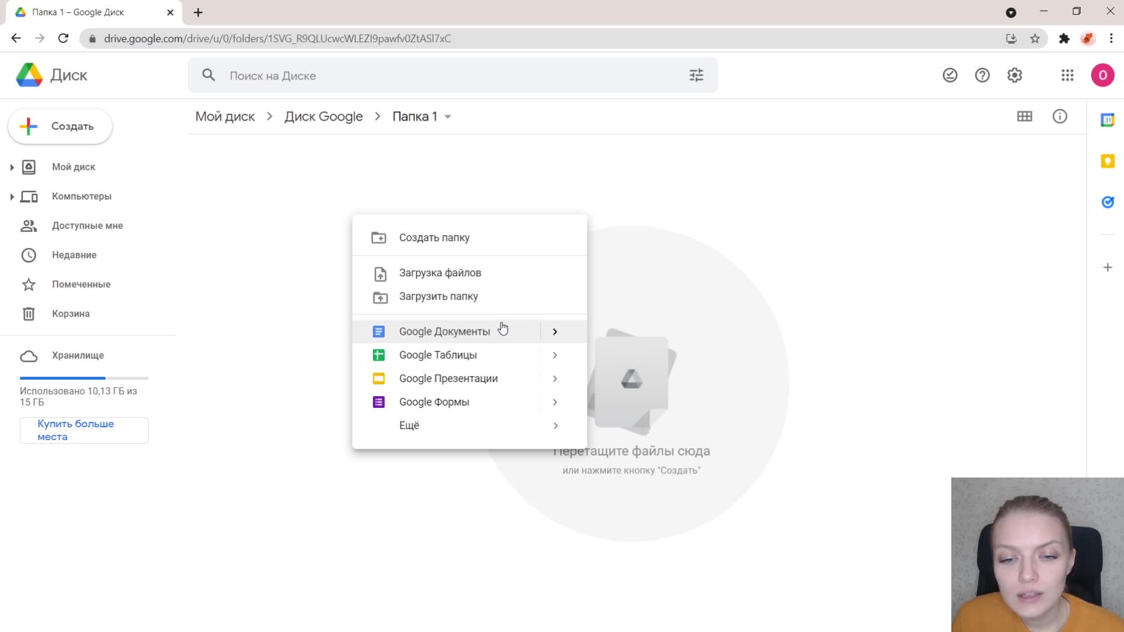Go back to previous page
The image size is (1124, 632).
click(16, 39)
